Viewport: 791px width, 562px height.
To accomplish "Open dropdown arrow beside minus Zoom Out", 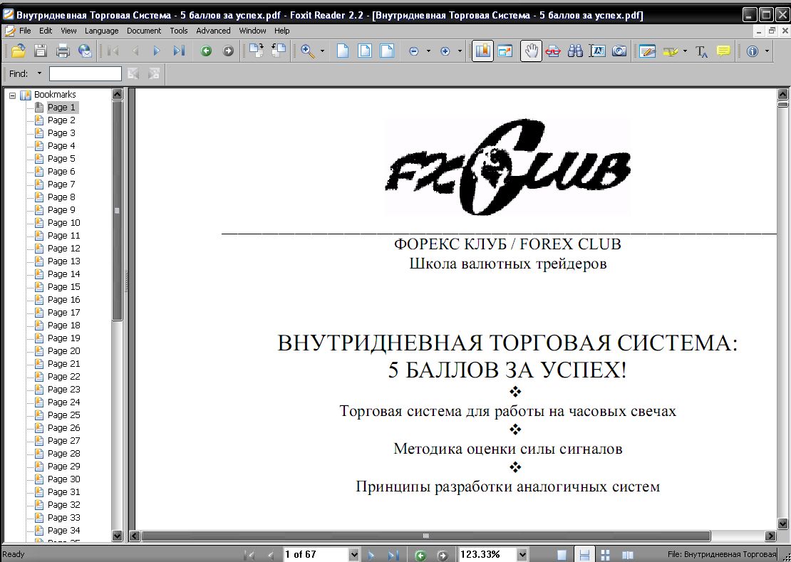I will (428, 51).
